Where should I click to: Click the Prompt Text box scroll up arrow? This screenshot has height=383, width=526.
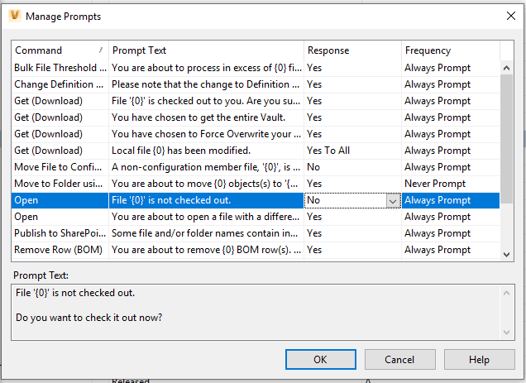click(506, 293)
